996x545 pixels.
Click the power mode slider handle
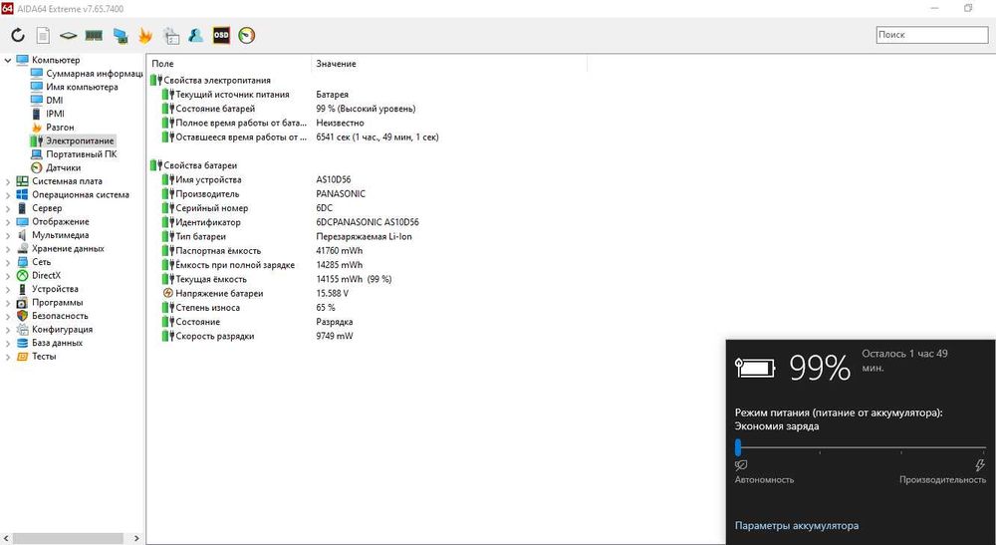click(x=738, y=447)
